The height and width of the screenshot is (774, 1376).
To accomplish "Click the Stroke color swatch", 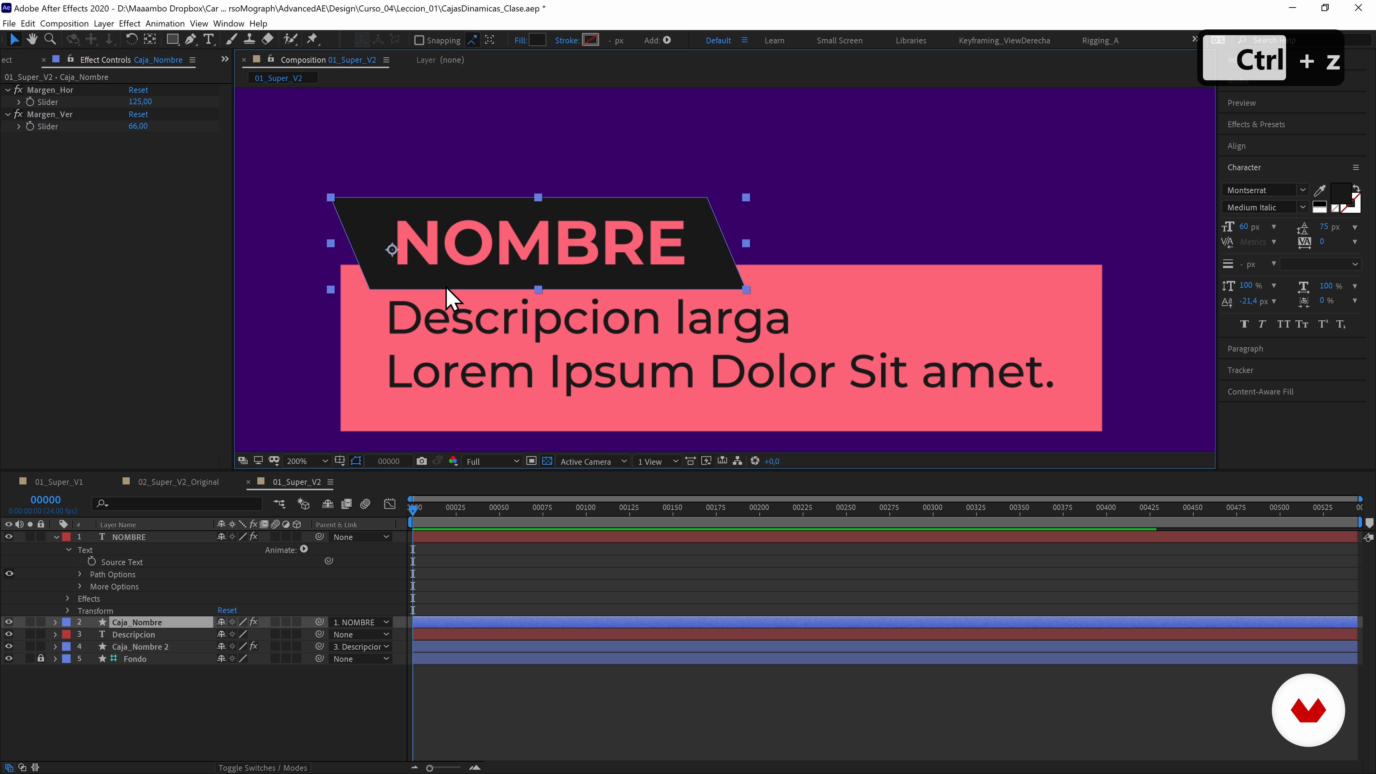I will click(590, 40).
